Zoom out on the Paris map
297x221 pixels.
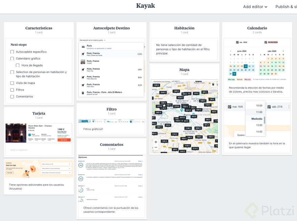click(156, 147)
